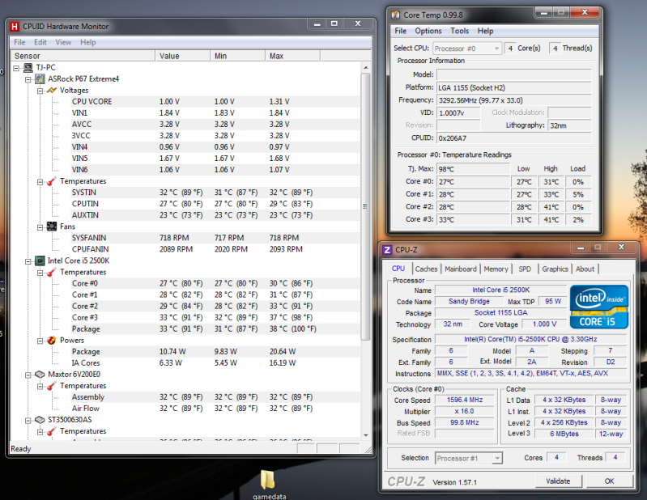This screenshot has width=647, height=500.
Task: Collapse the Fans node
Action: point(40,227)
